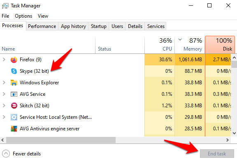Screen dimensions: 237x162
Task: Click the horizontal scrollbar right arrow
Action: (x=228, y=140)
